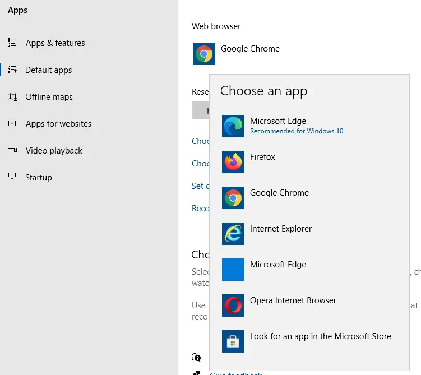421x375 pixels.
Task: Click the Apps heading in sidebar
Action: (17, 10)
